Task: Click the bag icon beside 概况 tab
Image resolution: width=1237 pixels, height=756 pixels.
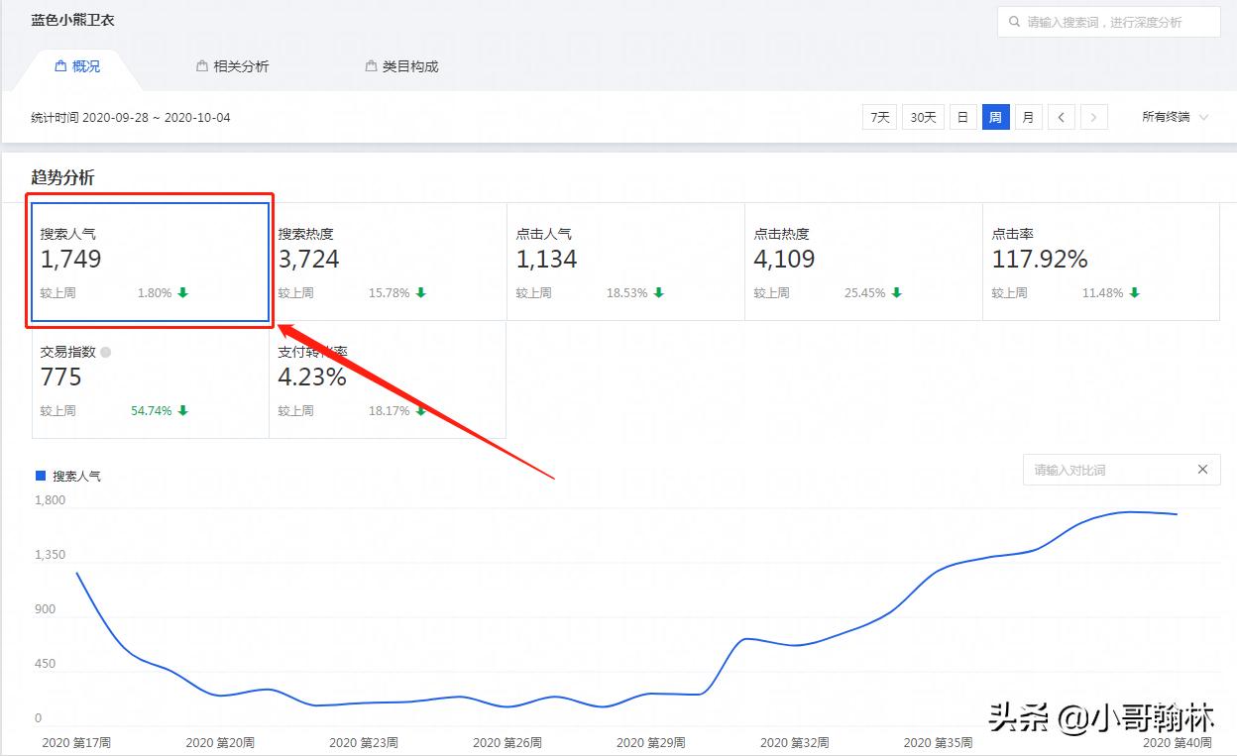Action: click(58, 66)
